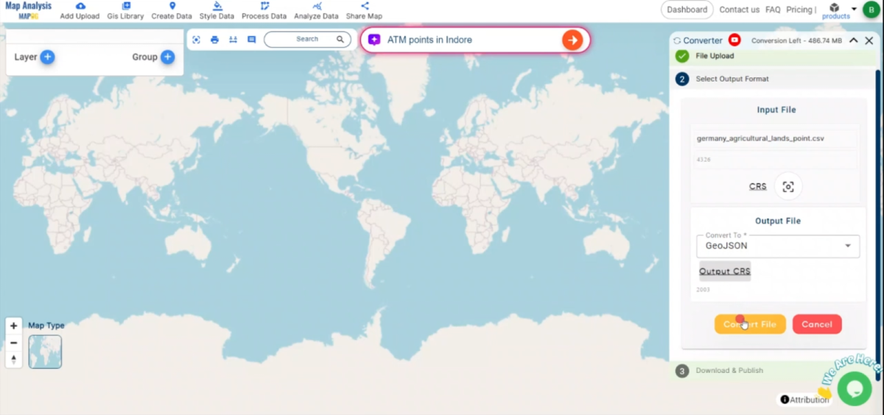Focus the map Search field
The width and height of the screenshot is (884, 415).
point(307,39)
